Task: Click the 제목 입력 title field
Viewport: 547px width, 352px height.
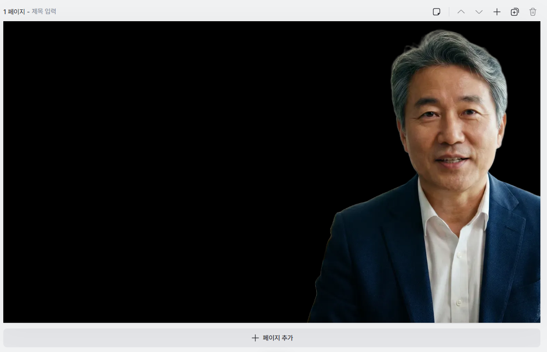Action: [x=45, y=11]
